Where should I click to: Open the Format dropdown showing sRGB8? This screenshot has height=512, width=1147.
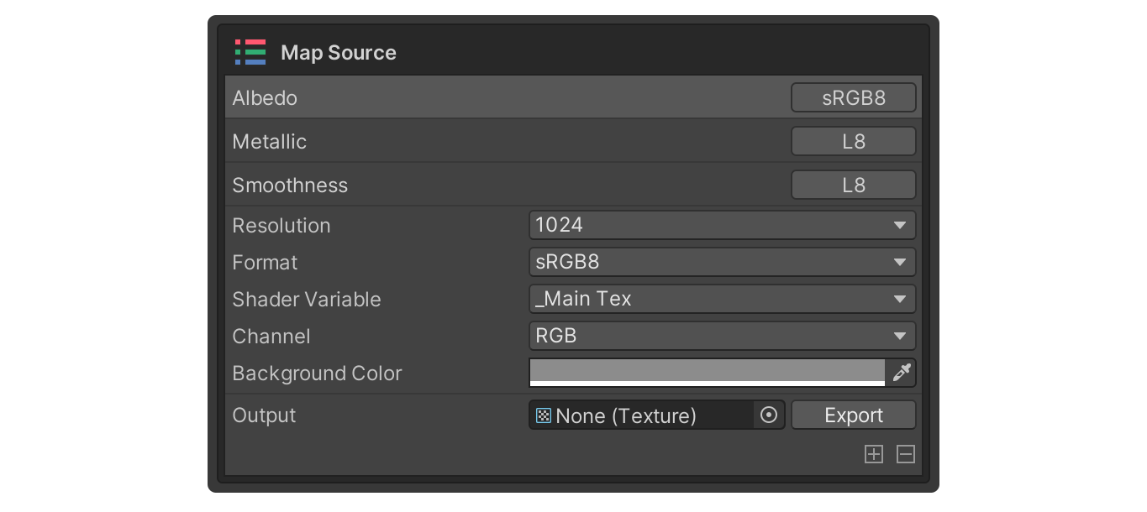pyautogui.click(x=723, y=262)
